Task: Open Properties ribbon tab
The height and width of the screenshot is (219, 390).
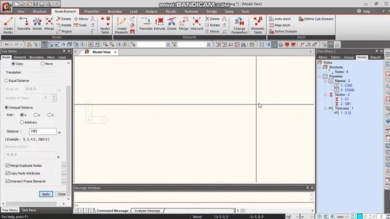Action: click(91, 12)
